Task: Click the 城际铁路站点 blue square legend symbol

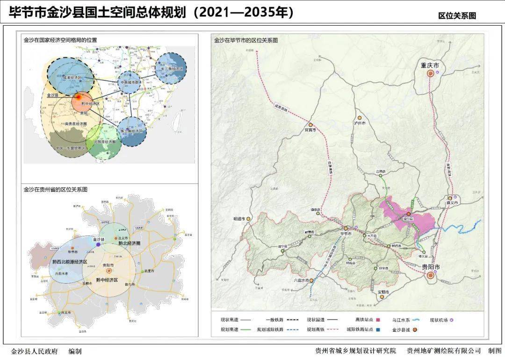Action: (378, 329)
